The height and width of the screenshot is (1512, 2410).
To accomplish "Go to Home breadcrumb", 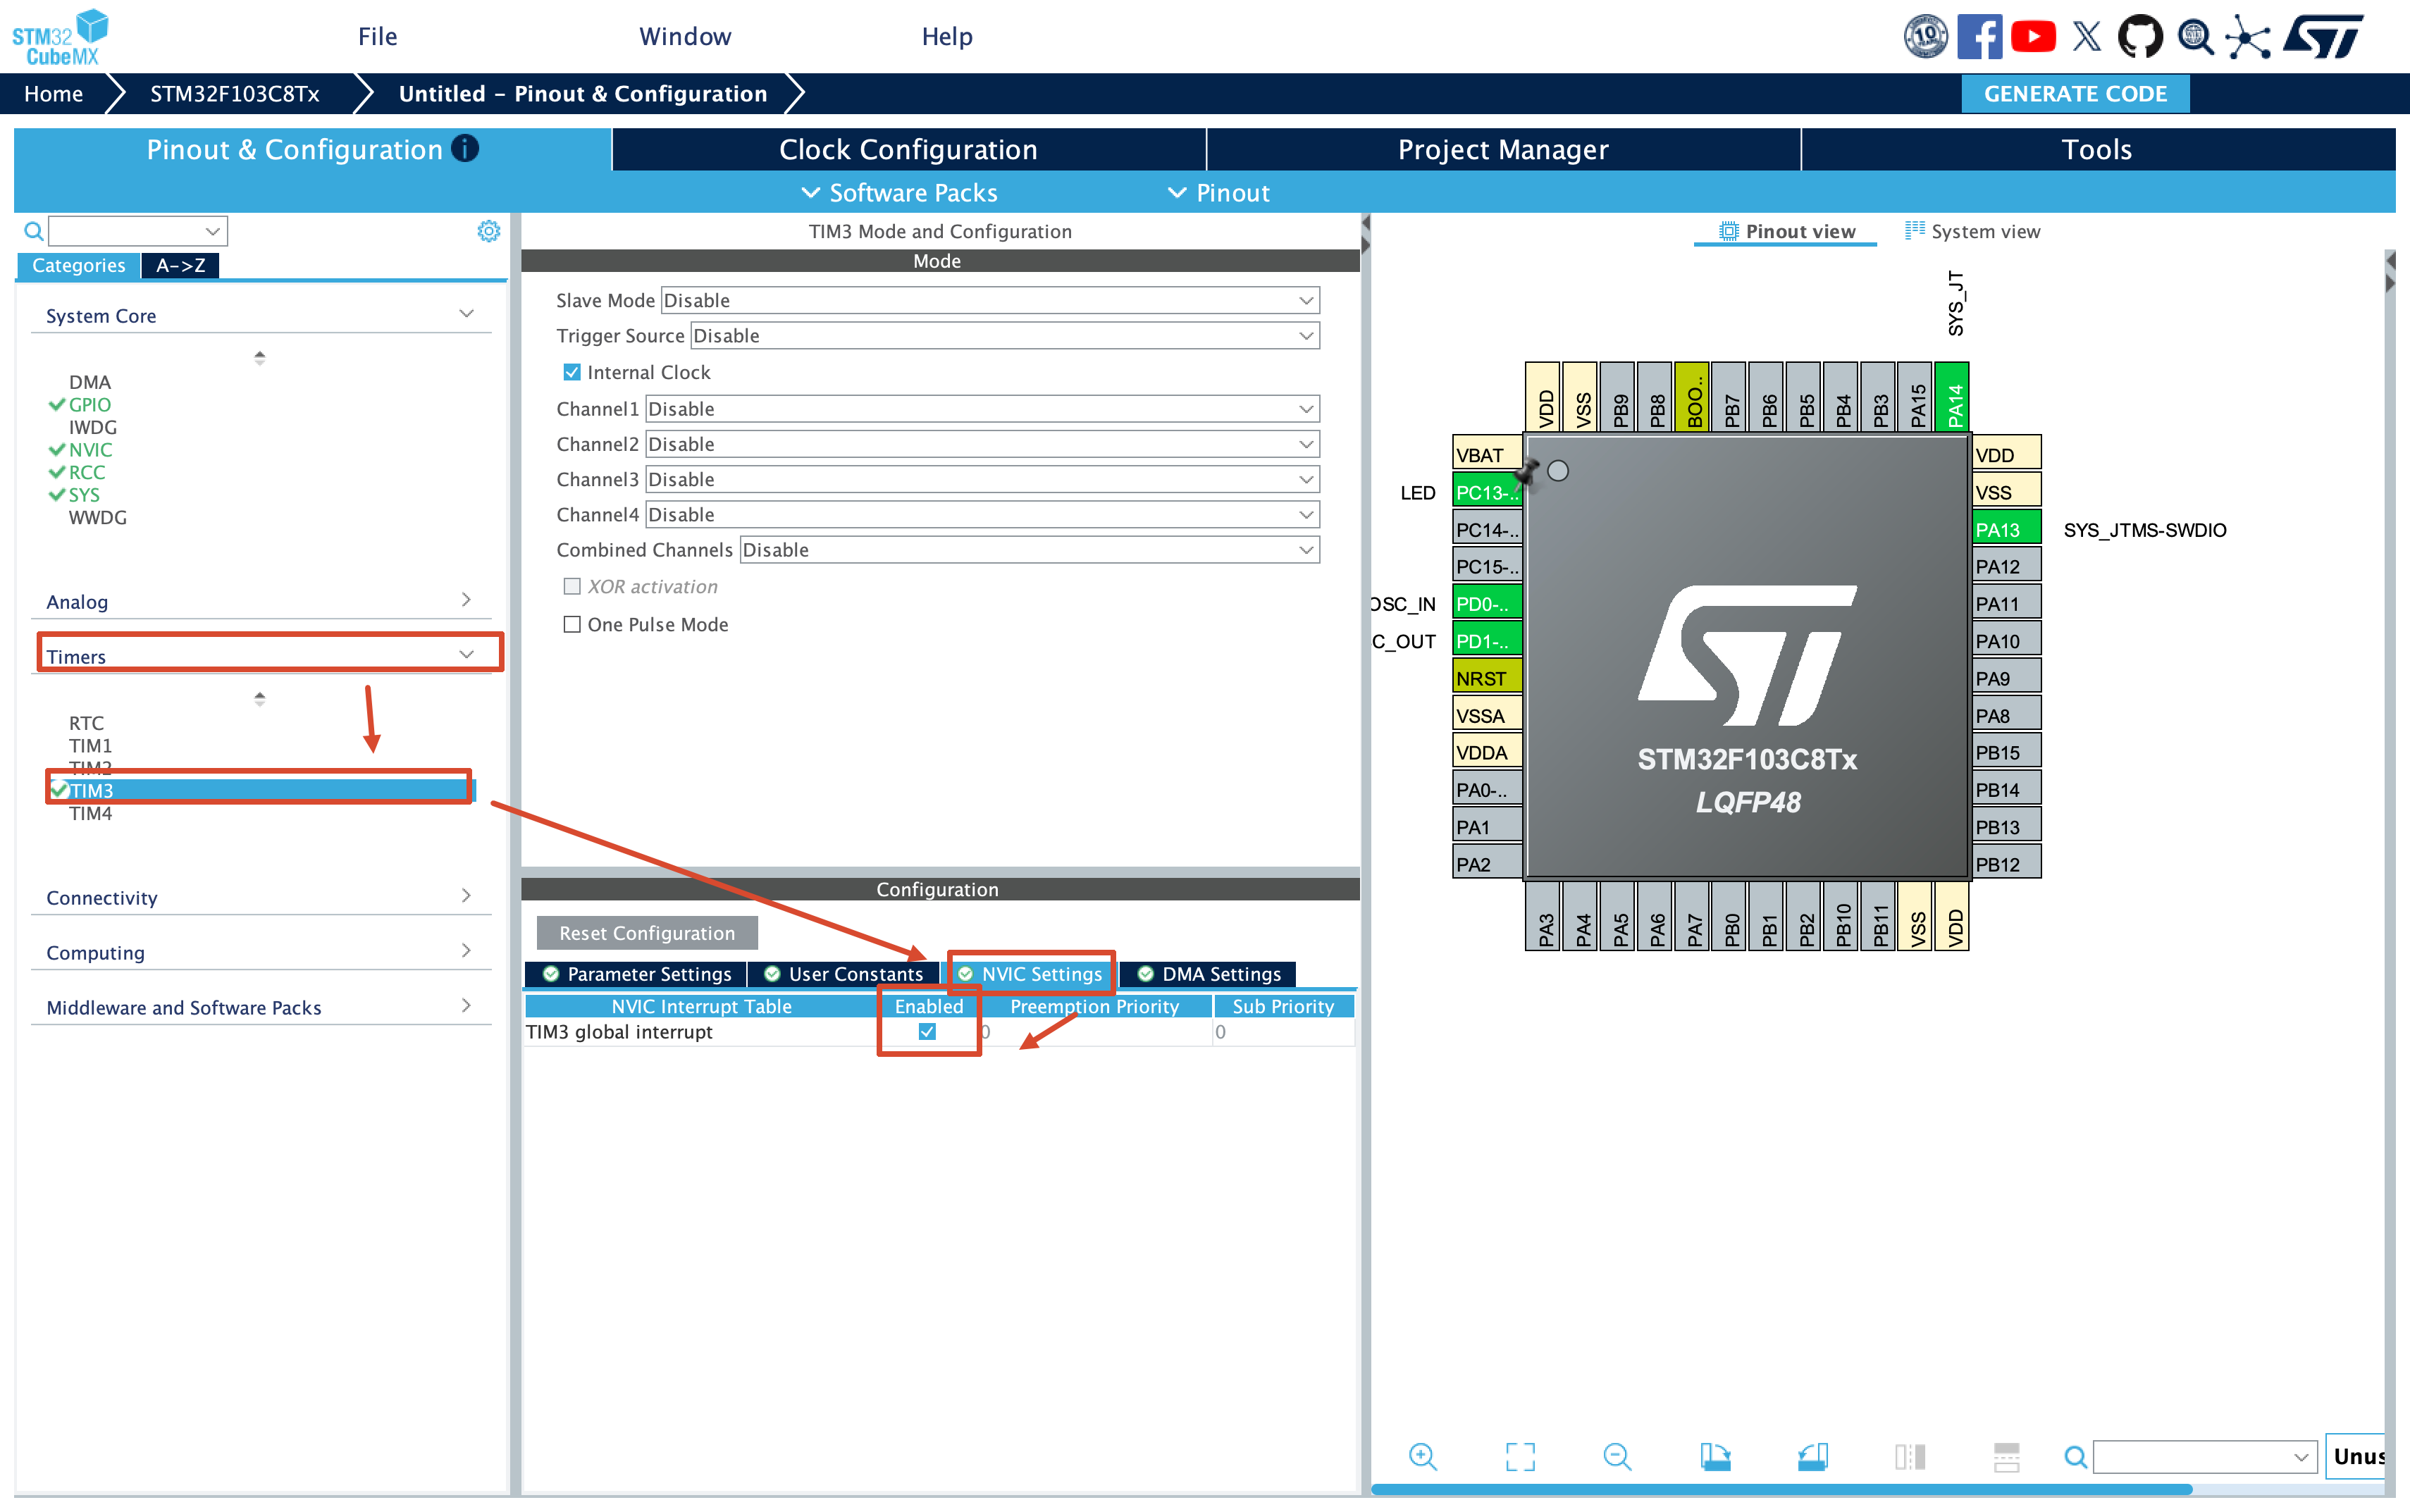I will [54, 93].
